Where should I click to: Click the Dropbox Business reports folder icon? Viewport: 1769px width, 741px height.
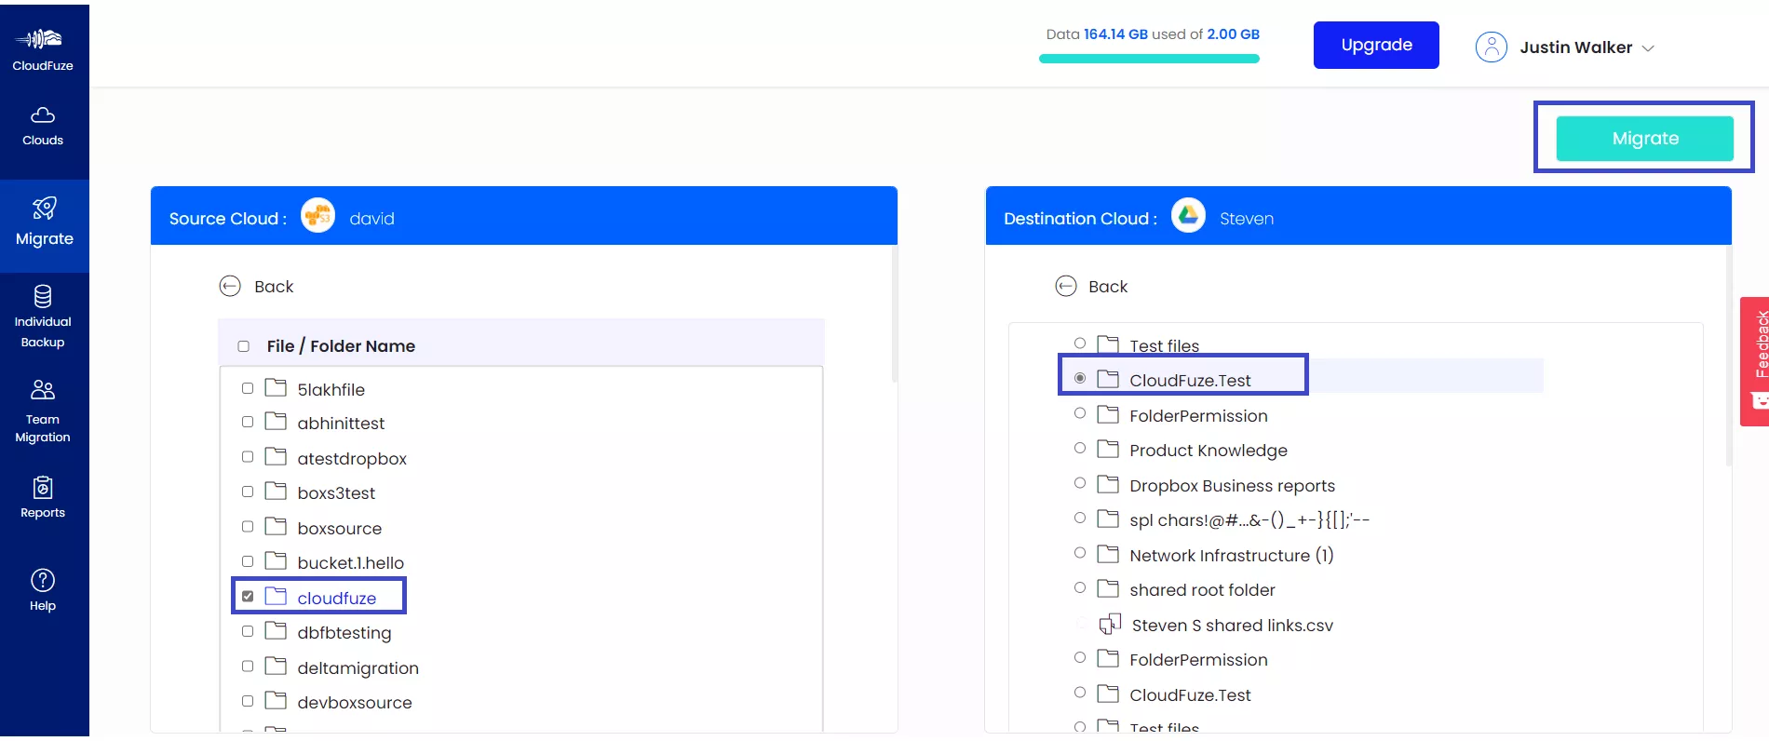pyautogui.click(x=1108, y=484)
